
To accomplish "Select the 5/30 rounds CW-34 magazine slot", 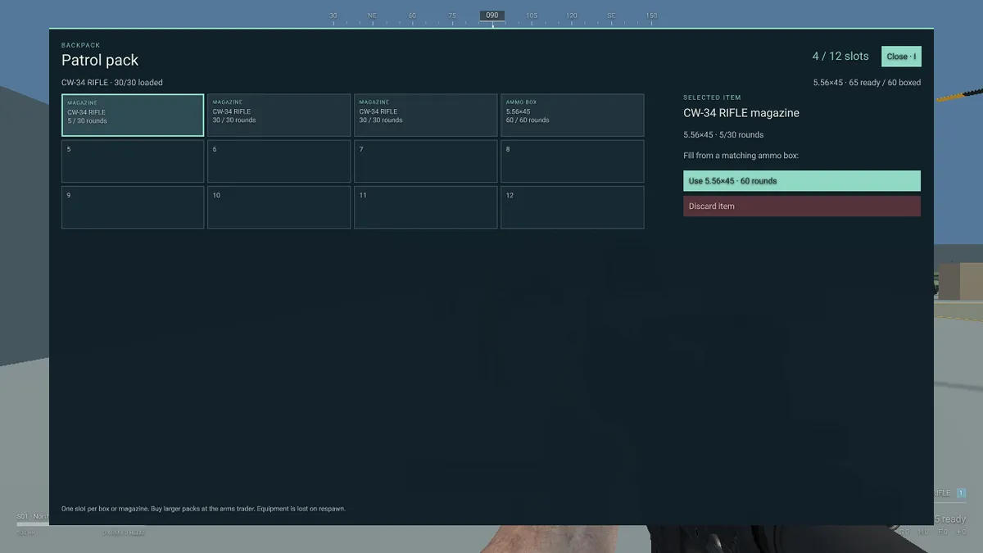I will point(133,115).
